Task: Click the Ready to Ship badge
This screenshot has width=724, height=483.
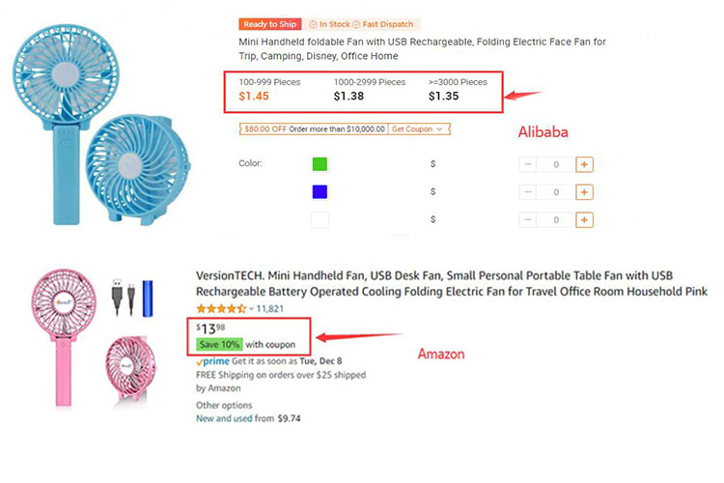Action: click(x=269, y=24)
